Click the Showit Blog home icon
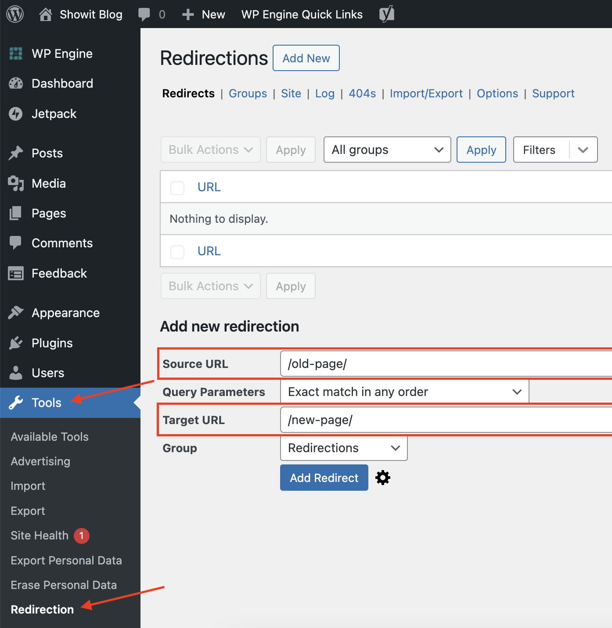 coord(45,14)
